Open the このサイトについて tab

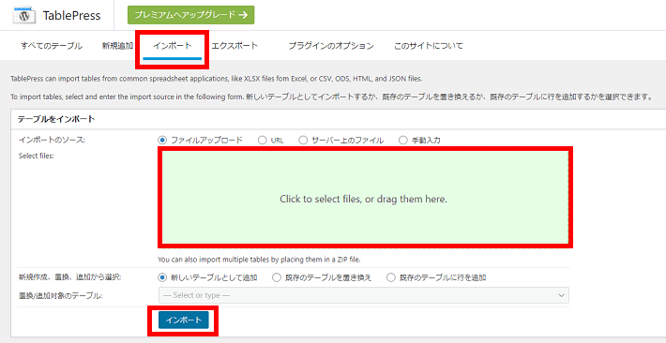tap(428, 46)
